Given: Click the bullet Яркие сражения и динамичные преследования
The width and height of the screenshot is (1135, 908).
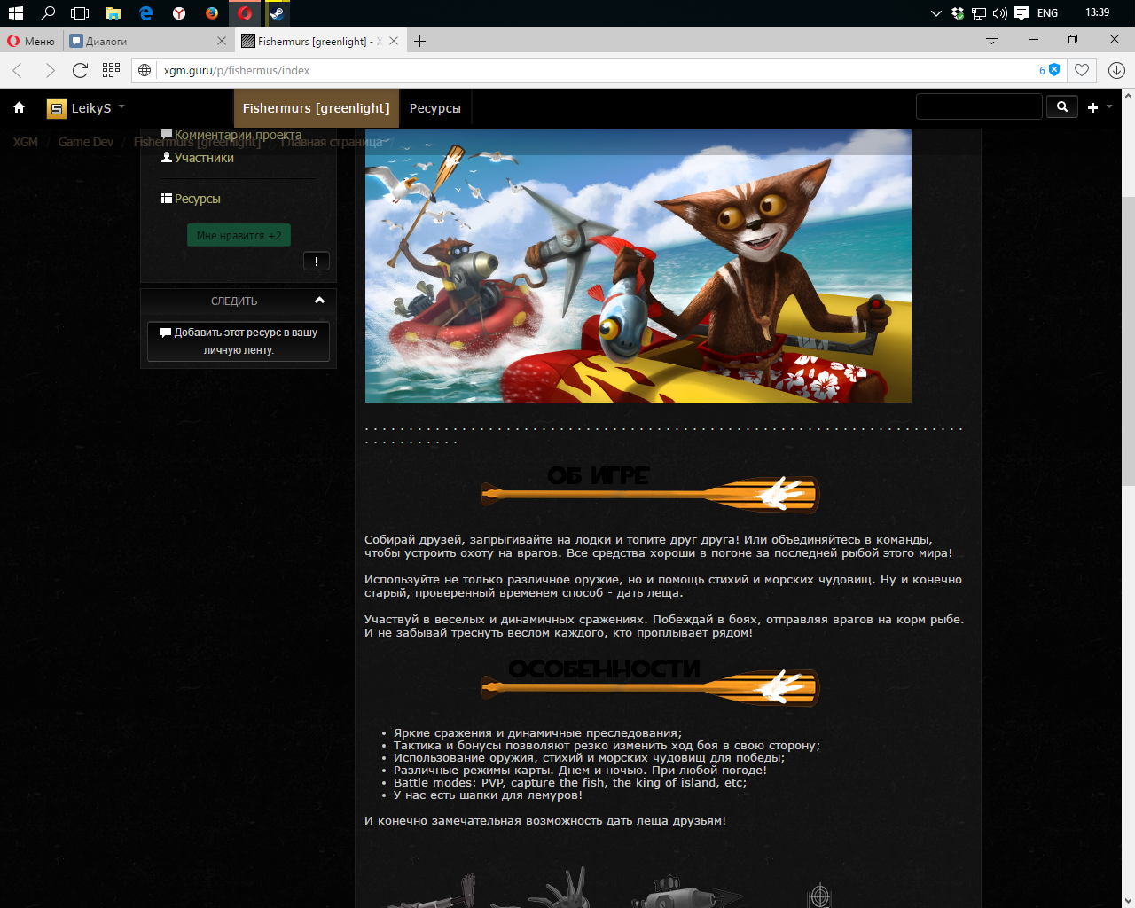Looking at the screenshot, I should (x=537, y=733).
